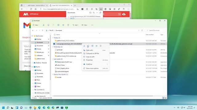Click Search Downloads input field
Image resolution: width=197 pixels, height=110 pixels.
[155, 31]
